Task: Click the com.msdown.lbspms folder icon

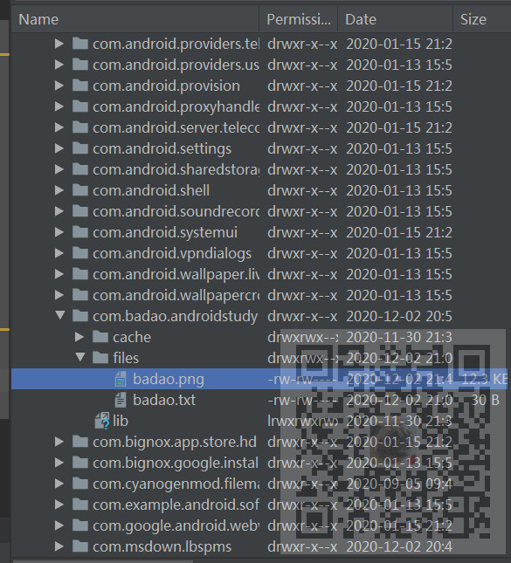Action: coord(80,546)
